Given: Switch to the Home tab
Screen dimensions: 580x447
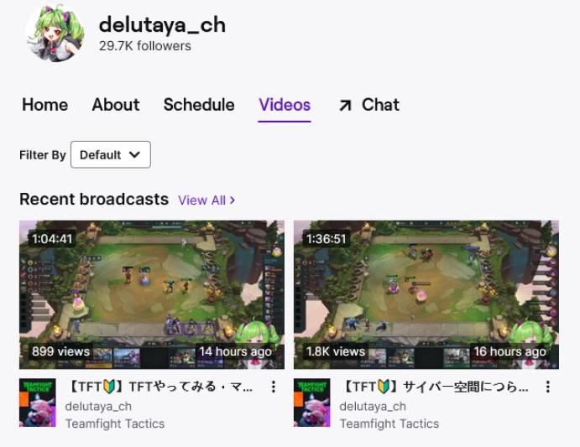Looking at the screenshot, I should click(x=44, y=105).
